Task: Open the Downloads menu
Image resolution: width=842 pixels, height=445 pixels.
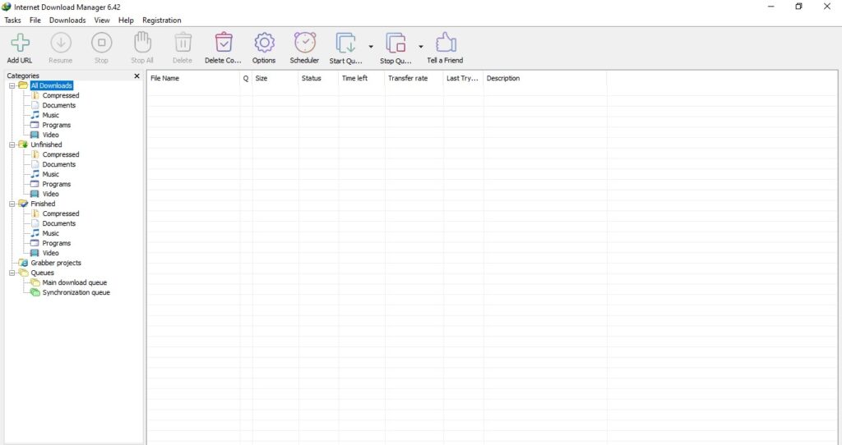Action: click(x=67, y=21)
